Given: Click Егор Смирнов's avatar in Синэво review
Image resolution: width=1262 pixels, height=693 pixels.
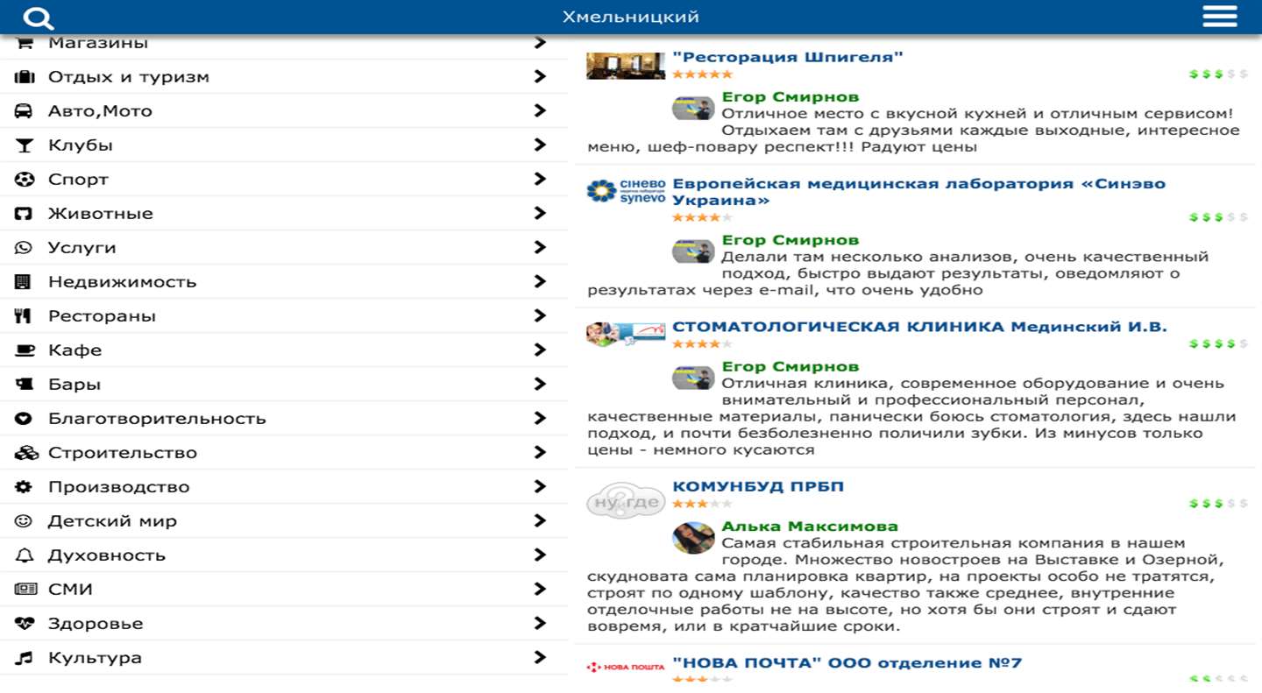Looking at the screenshot, I should 693,251.
